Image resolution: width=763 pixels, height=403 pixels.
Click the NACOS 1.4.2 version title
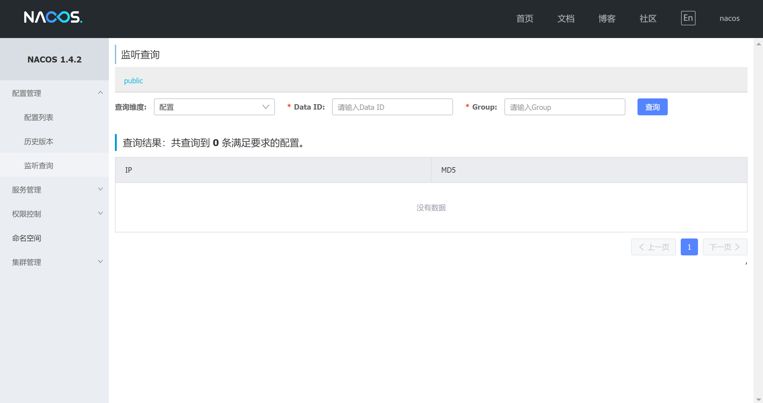point(54,59)
